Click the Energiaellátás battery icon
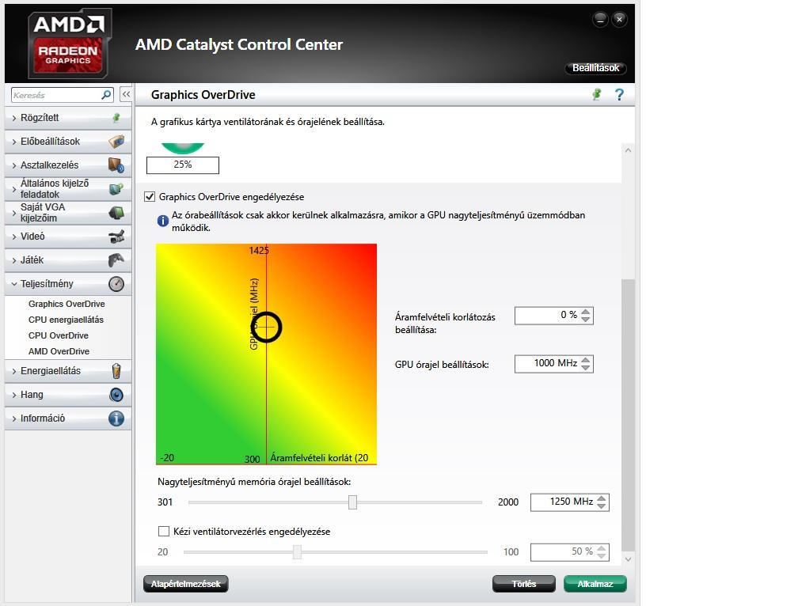The height and width of the screenshot is (606, 798). 116,371
